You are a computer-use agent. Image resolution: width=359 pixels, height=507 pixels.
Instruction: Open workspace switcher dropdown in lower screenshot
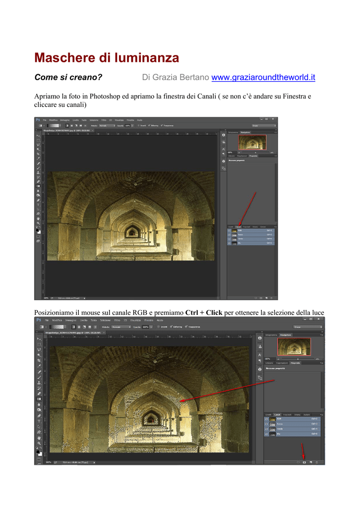(x=308, y=327)
